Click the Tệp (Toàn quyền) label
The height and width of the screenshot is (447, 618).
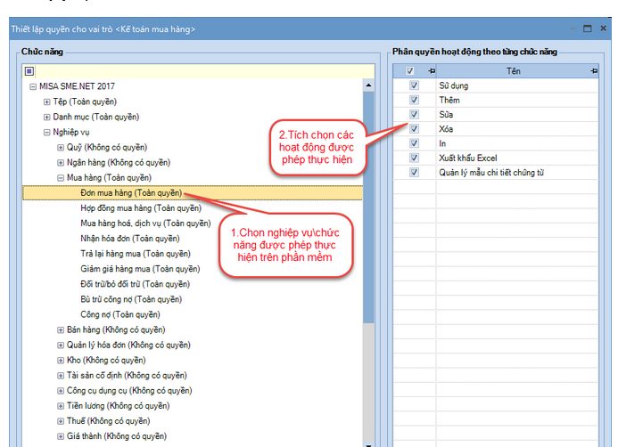(x=85, y=102)
